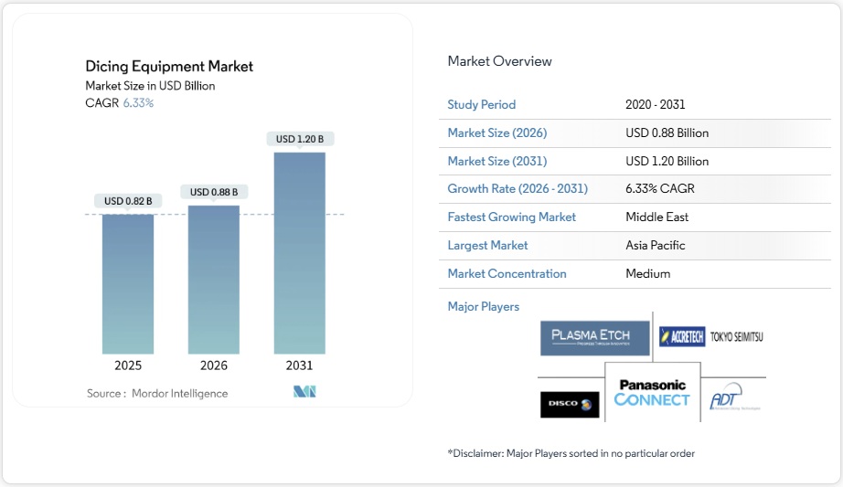This screenshot has height=487, width=843.
Task: Select the Fastest Growing Market row label
Action: click(x=512, y=217)
